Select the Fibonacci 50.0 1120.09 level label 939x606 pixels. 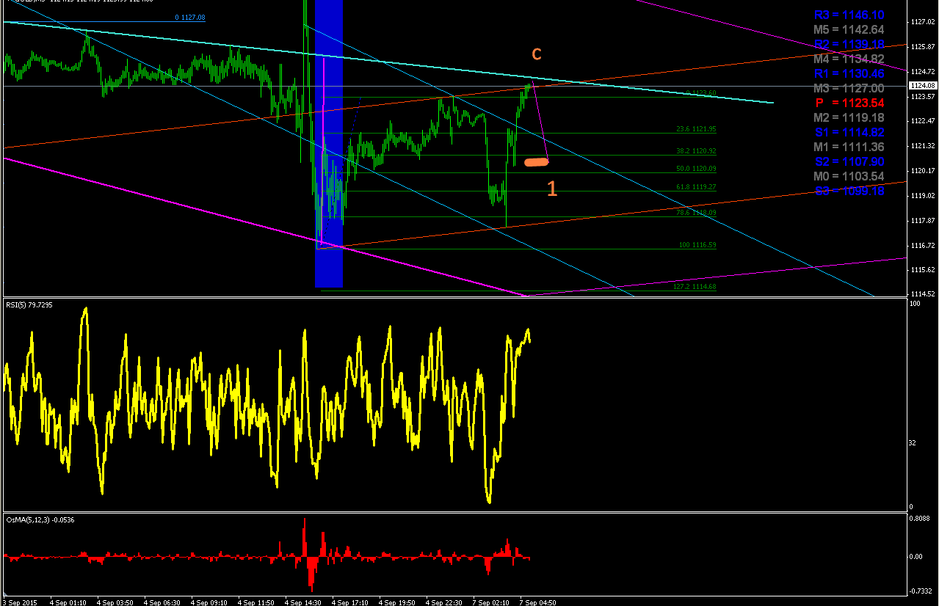pos(696,169)
